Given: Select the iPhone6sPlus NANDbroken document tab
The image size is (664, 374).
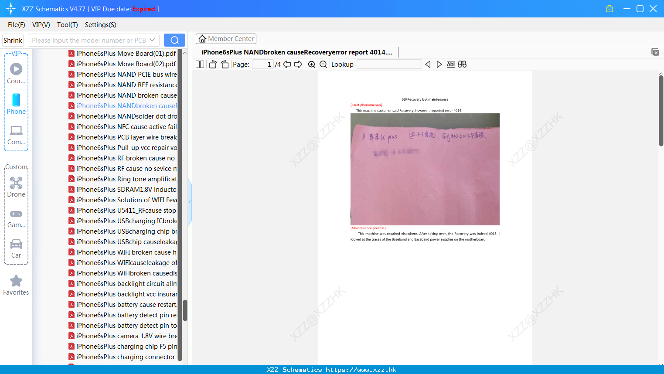Looking at the screenshot, I should 297,52.
